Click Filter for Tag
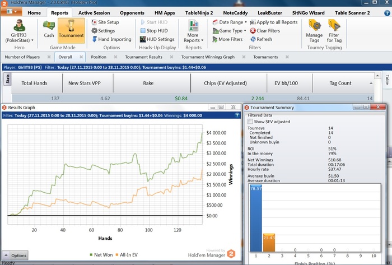 [334, 31]
